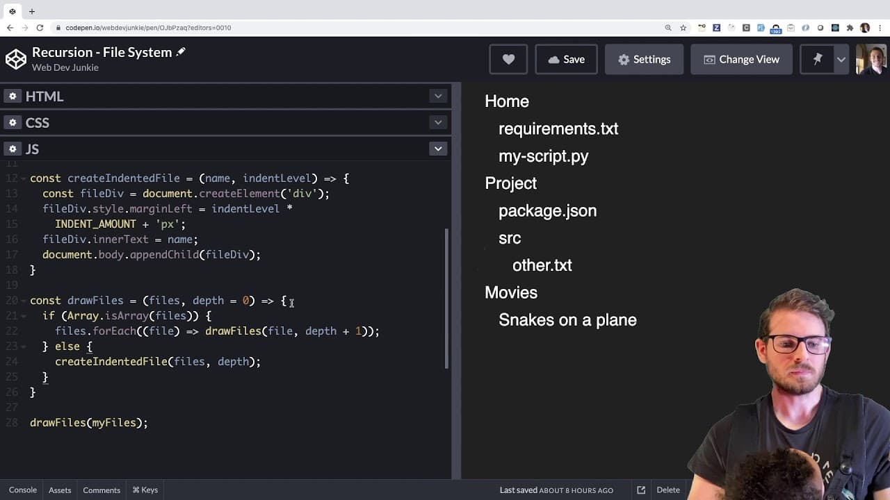
Task: Show keyboard shortcuts via Keys
Action: point(145,490)
